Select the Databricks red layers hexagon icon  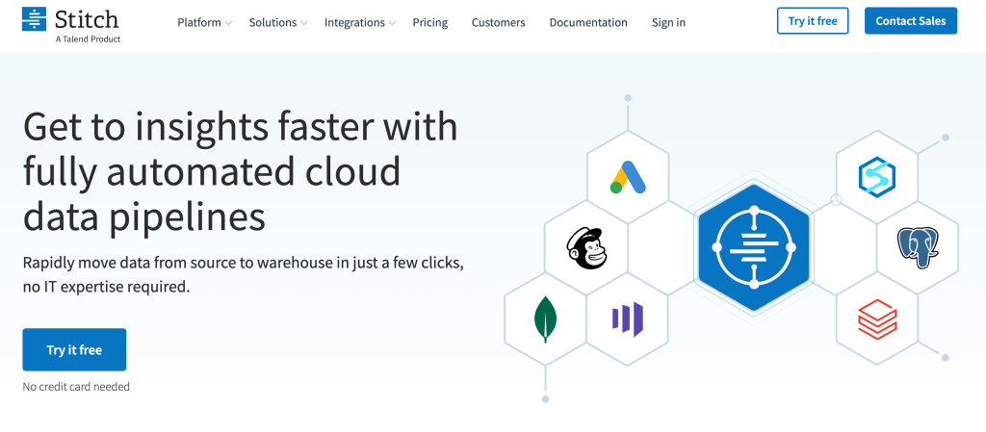(x=876, y=318)
